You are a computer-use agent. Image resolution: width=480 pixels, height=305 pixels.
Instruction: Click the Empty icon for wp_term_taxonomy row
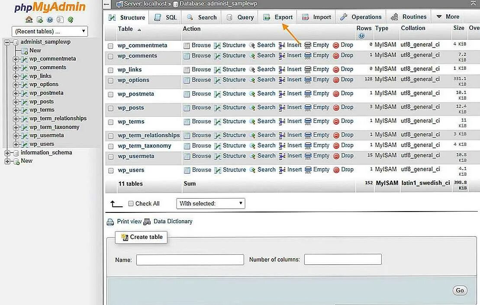click(308, 146)
